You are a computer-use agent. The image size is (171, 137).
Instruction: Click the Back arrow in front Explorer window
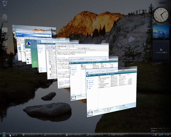(87, 73)
